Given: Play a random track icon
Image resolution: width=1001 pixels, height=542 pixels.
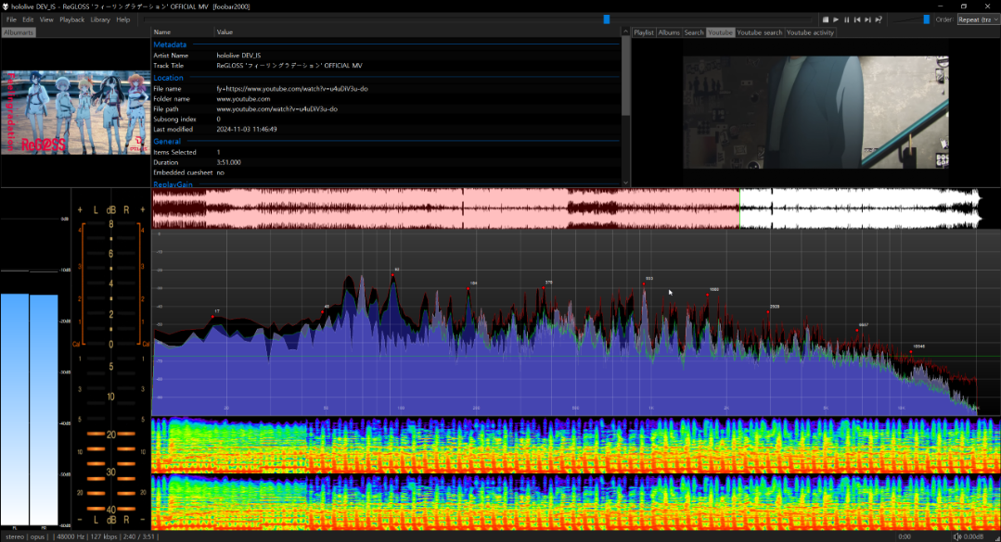Looking at the screenshot, I should coord(879,19).
